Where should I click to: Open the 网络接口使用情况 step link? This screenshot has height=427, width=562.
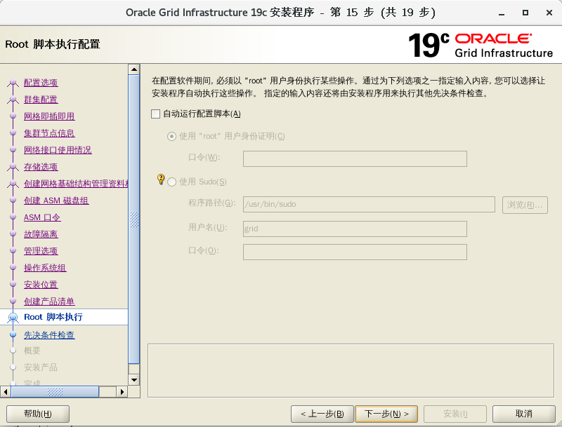[x=58, y=150]
